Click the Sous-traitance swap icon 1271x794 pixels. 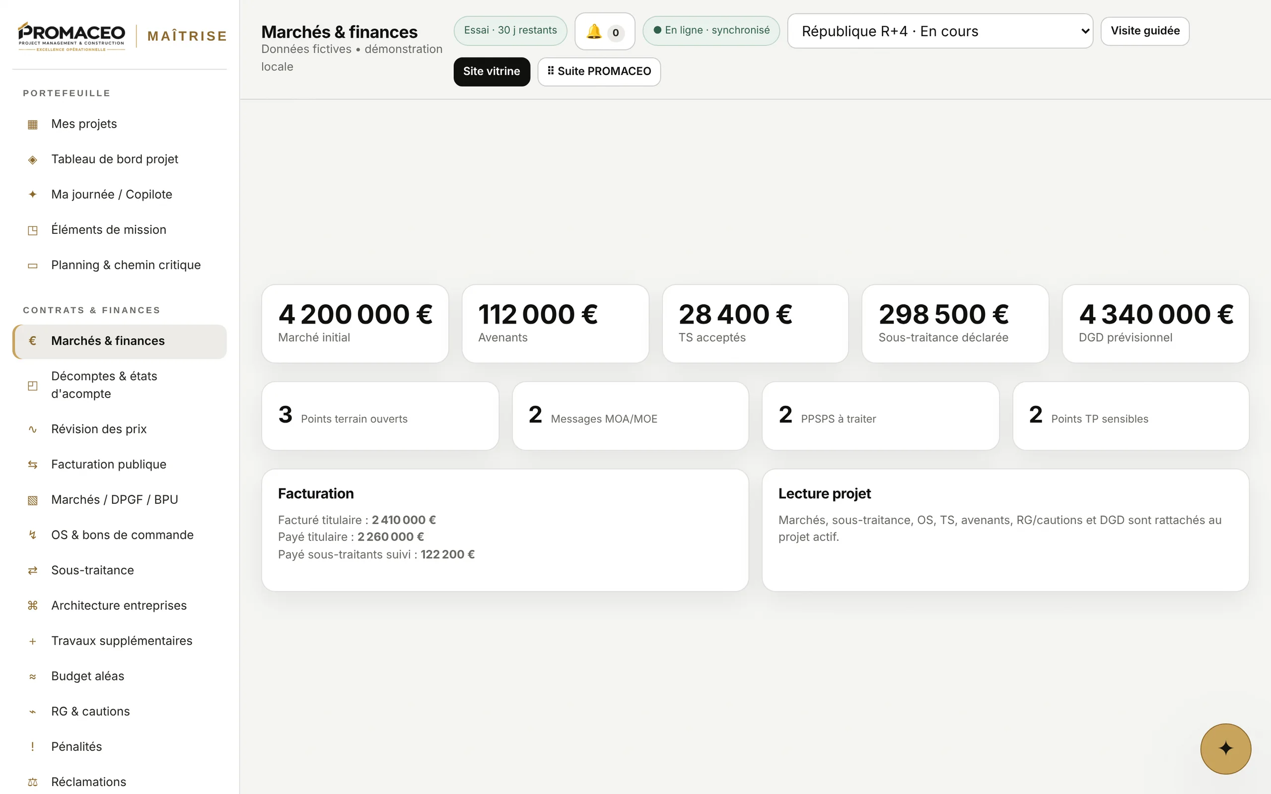[33, 570]
